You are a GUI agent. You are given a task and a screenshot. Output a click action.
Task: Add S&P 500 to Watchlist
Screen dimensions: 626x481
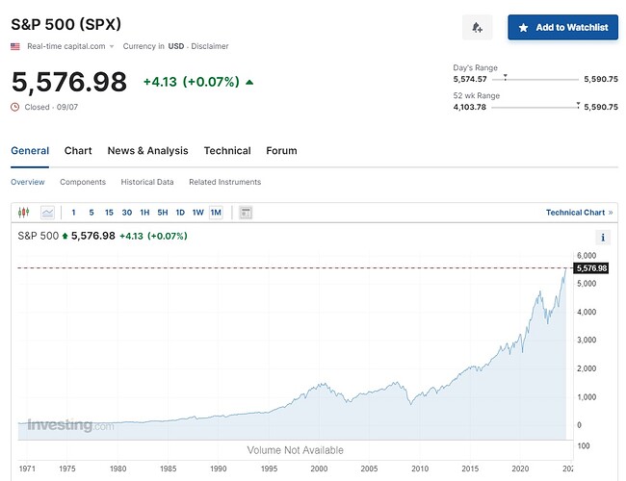coord(563,28)
